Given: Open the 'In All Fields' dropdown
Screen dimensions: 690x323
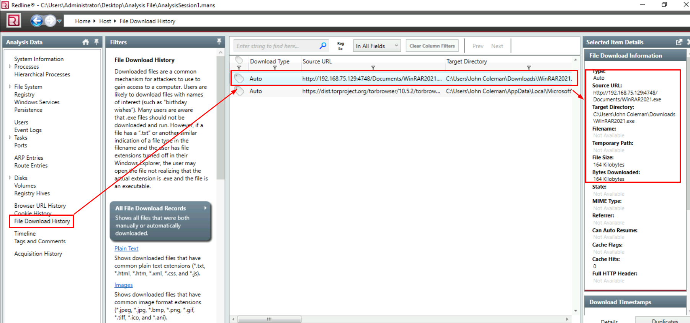Looking at the screenshot, I should [377, 46].
